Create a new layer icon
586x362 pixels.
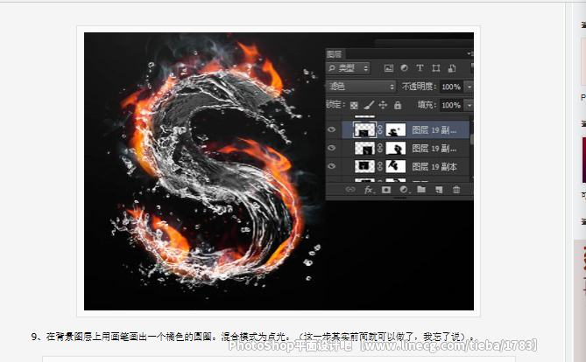pyautogui.click(x=439, y=190)
